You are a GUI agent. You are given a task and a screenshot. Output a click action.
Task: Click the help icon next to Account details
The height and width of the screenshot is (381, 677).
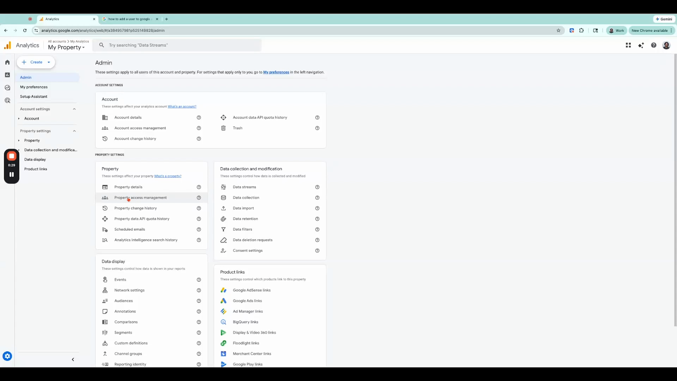tap(199, 118)
